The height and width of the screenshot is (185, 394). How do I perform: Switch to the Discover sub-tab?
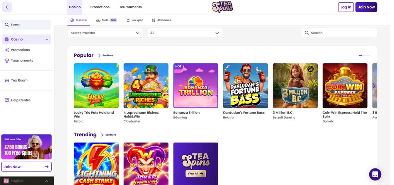(79, 20)
